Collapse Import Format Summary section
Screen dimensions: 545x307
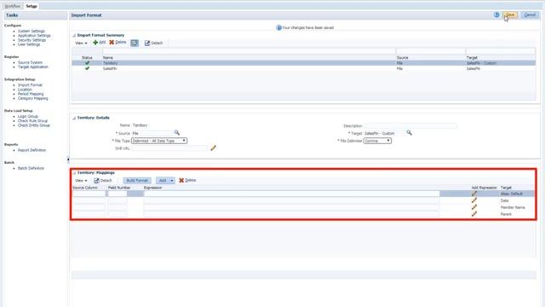[x=74, y=36]
